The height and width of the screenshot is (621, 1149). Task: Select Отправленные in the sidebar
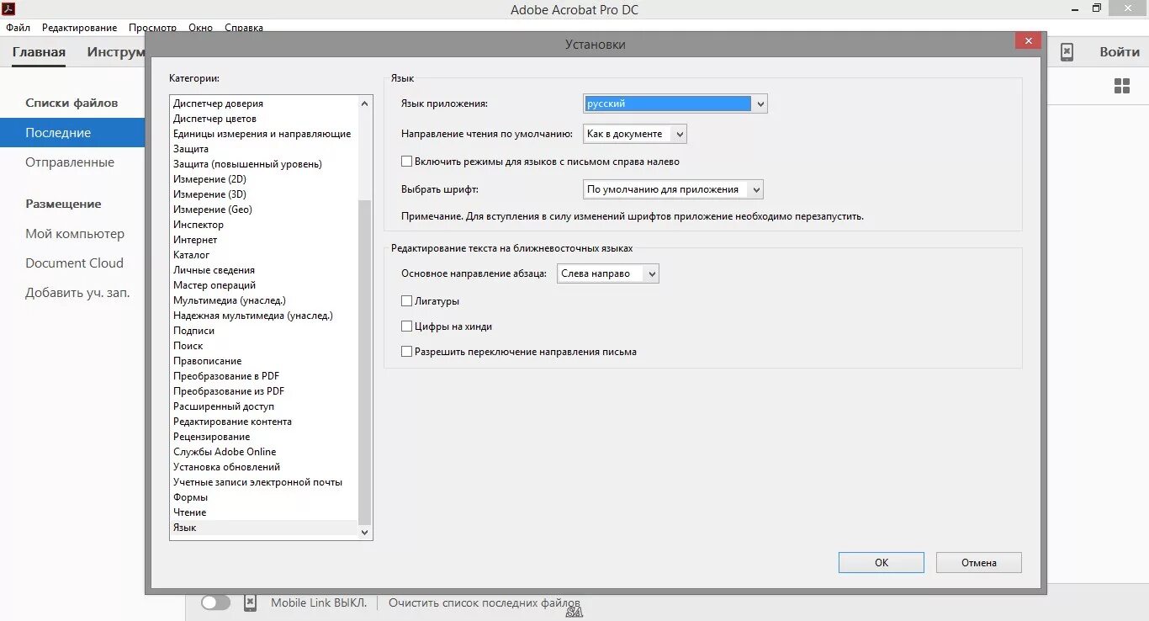tap(70, 162)
